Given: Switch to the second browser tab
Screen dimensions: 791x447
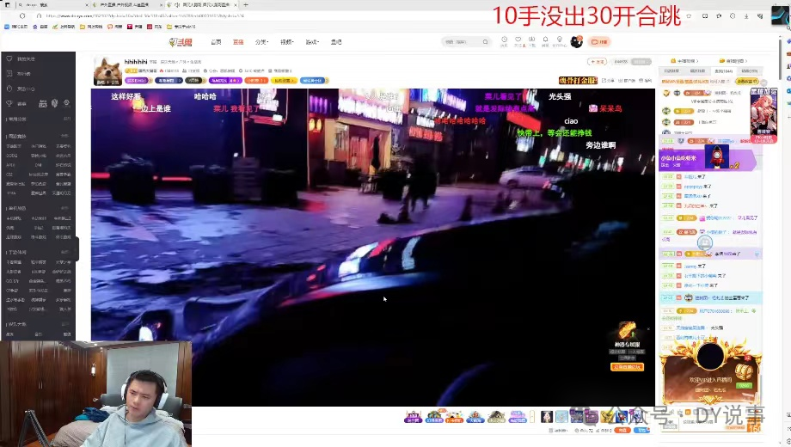Looking at the screenshot, I should tap(129, 4).
